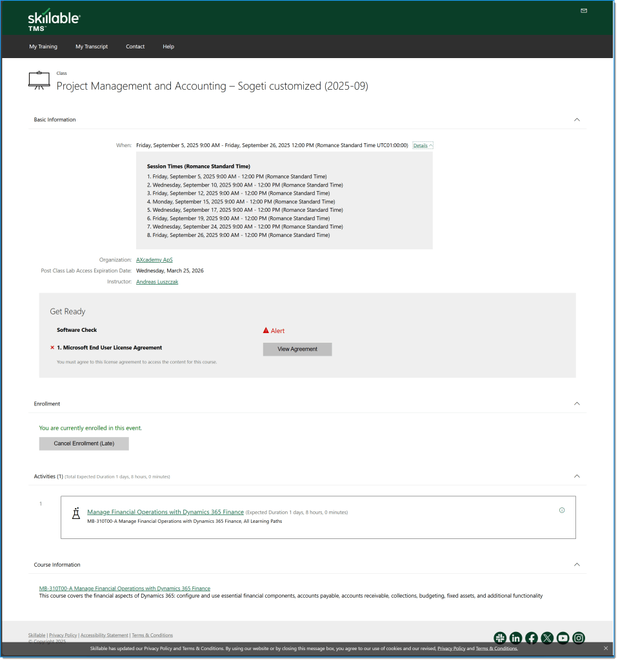This screenshot has width=618, height=661.
Task: Click the 'Session Times (Romance Standard Time)' heading
Action: [199, 167]
